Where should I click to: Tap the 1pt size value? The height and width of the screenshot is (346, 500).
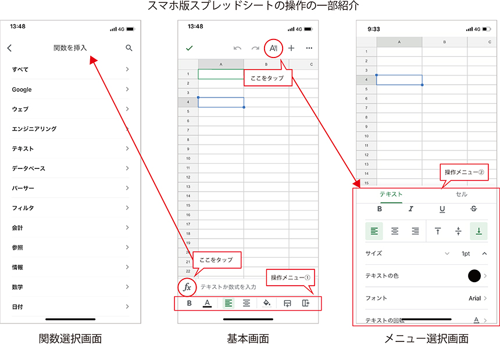pyautogui.click(x=466, y=254)
